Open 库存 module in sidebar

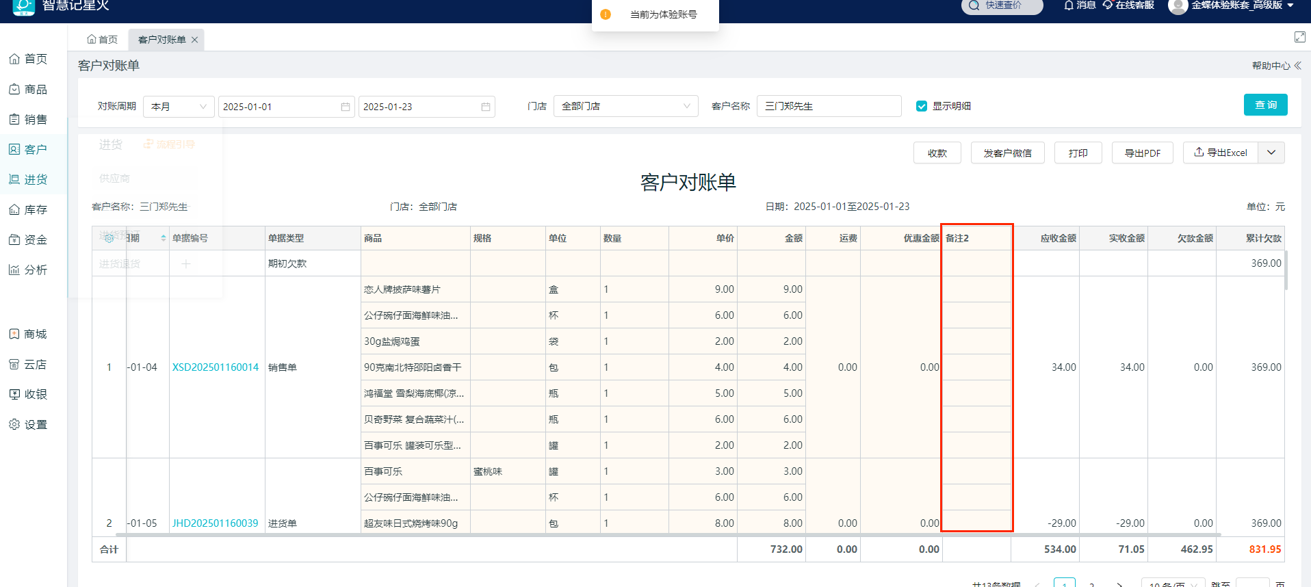tap(28, 209)
